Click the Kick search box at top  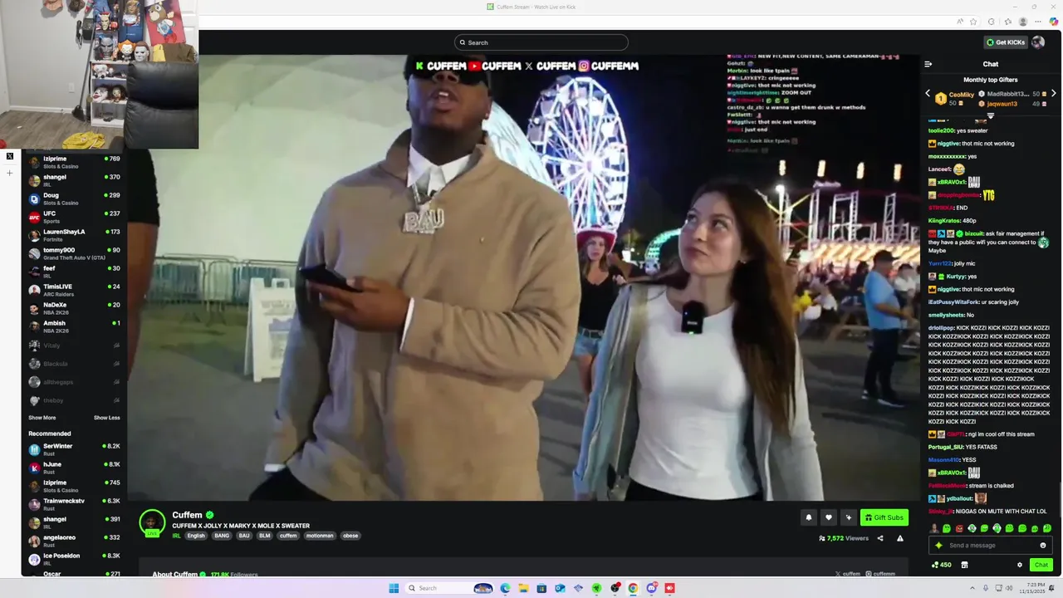541,42
